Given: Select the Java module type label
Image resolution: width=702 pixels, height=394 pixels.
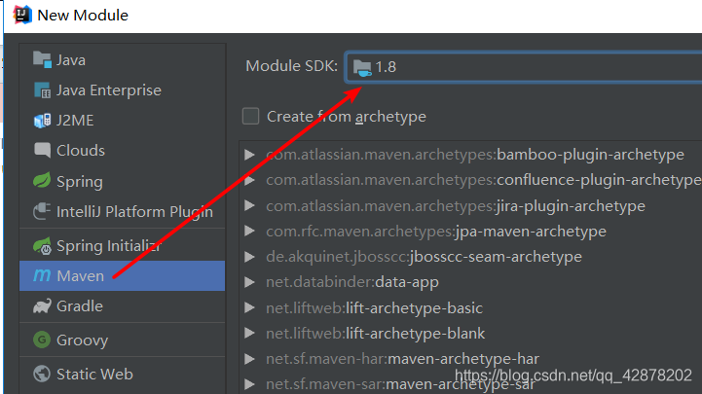Looking at the screenshot, I should (71, 60).
